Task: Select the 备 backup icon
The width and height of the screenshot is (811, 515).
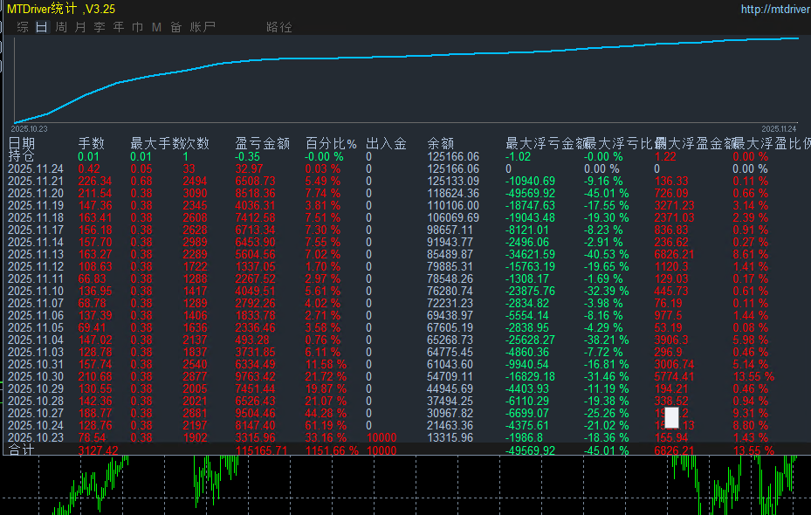Action: (x=175, y=26)
